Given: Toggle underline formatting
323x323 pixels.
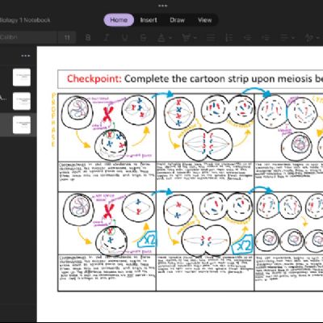Looking at the screenshot, I should [x=125, y=37].
